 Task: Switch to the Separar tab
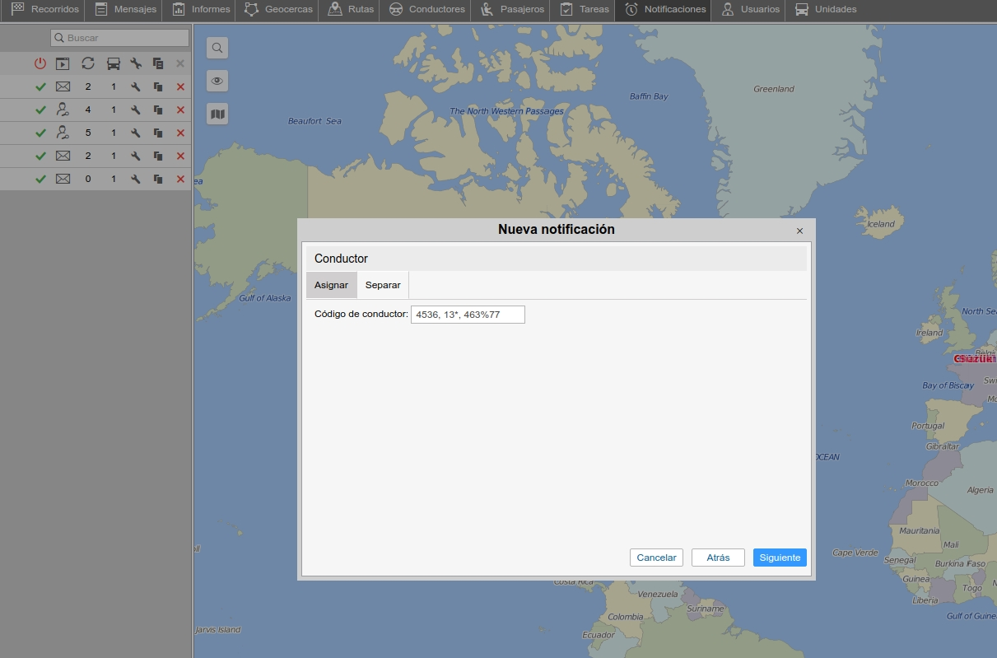coord(383,285)
